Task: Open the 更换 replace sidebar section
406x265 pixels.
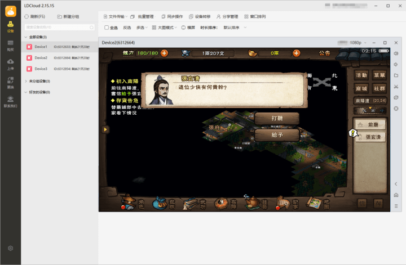Action: [10, 83]
